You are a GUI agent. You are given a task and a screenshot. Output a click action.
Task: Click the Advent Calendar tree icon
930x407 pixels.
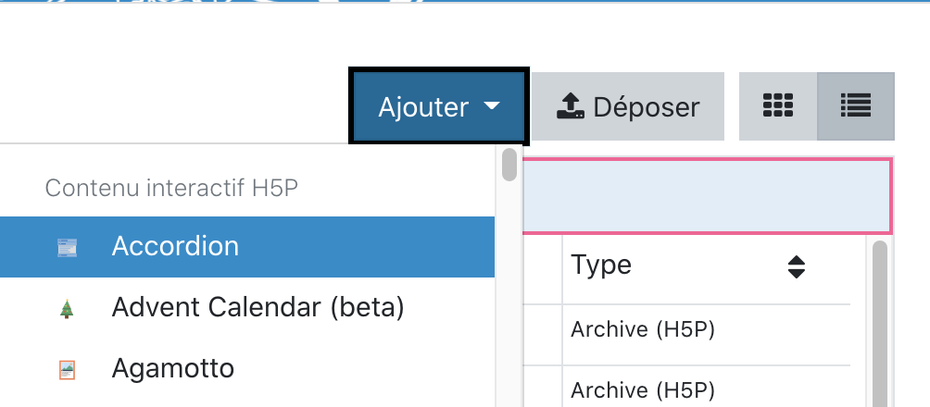click(67, 309)
